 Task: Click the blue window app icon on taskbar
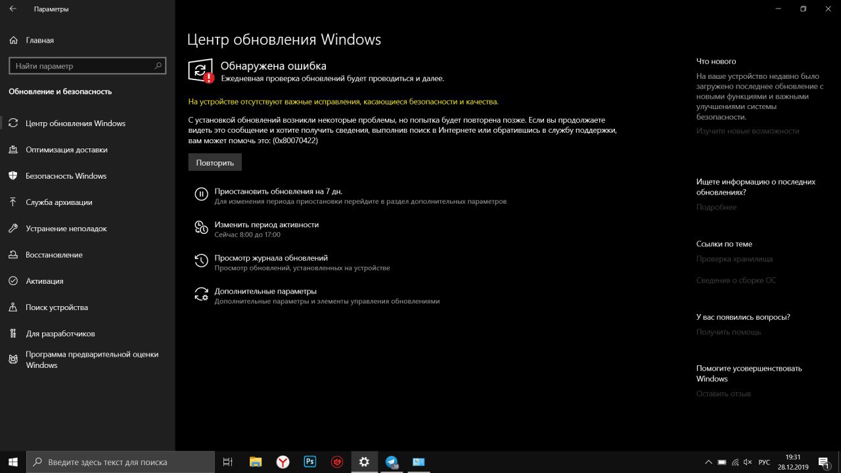[x=419, y=462]
